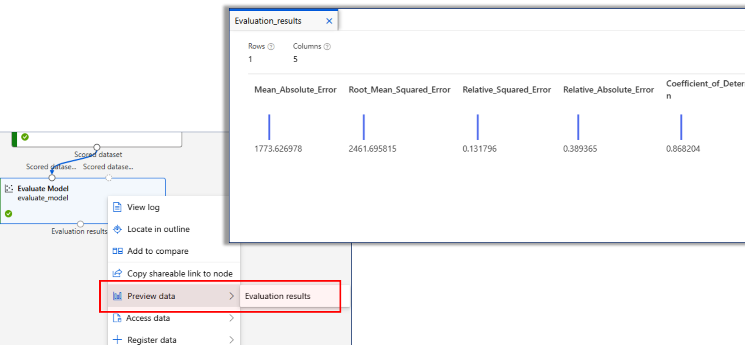Image resolution: width=745 pixels, height=345 pixels.
Task: Expand the Access data chevron arrow
Action: (231, 318)
